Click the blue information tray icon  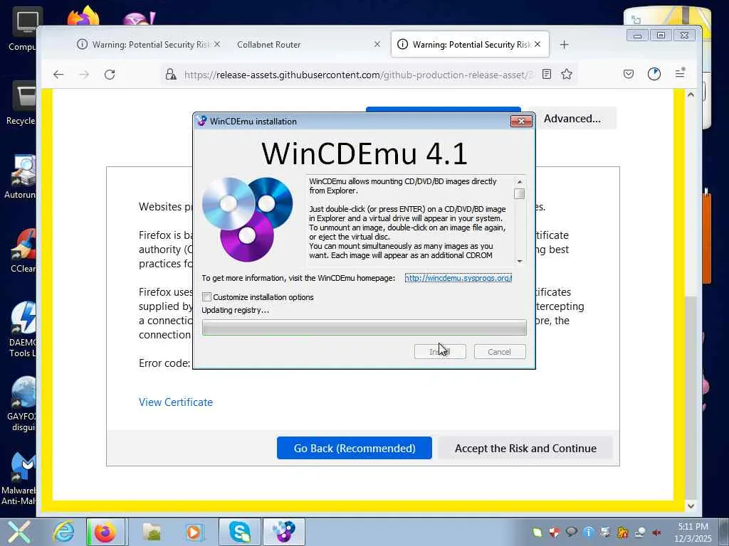[x=588, y=532]
